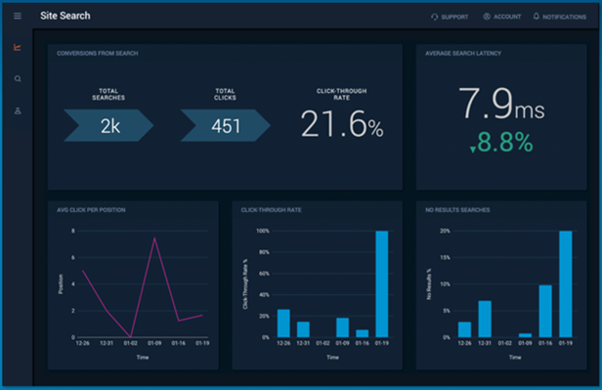Click the Click-Through Rate chart heading
The height and width of the screenshot is (390, 602).
271,210
